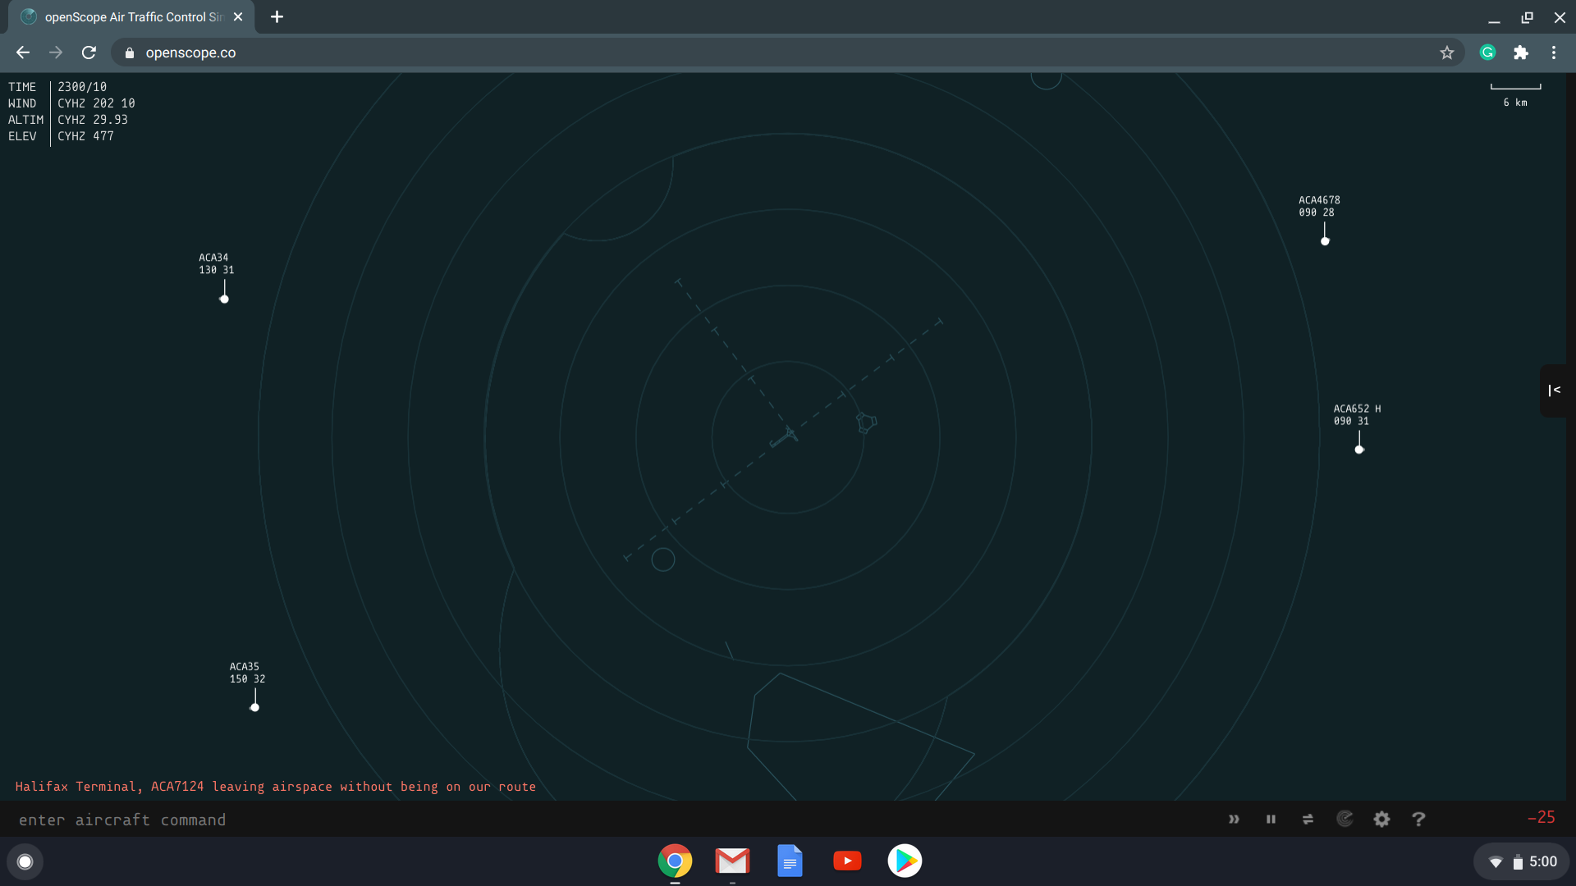1576x886 pixels.
Task: Click the Grammarly extension icon
Action: pyautogui.click(x=1487, y=52)
